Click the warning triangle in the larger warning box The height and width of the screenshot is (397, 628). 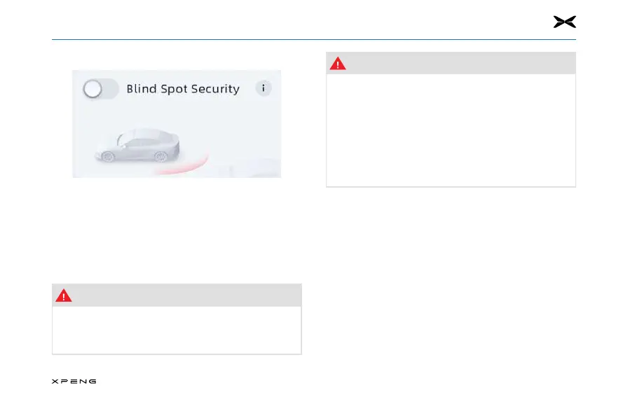338,64
